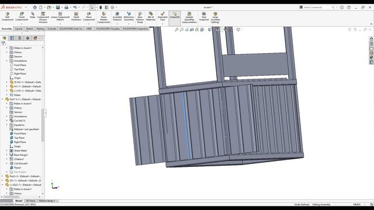Expand the Insert Components dropdown arrow

[x=22, y=23]
